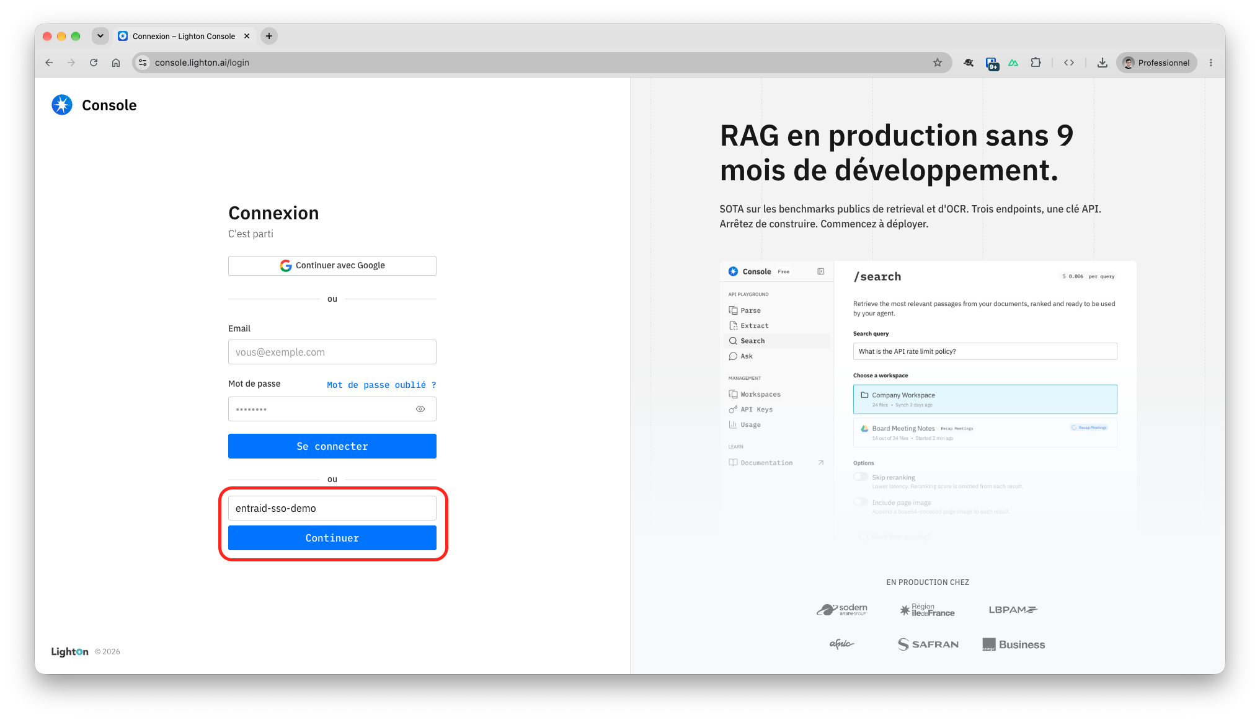Image resolution: width=1260 pixels, height=720 pixels.
Task: Click the incognito-style spy extension icon
Action: (x=969, y=63)
